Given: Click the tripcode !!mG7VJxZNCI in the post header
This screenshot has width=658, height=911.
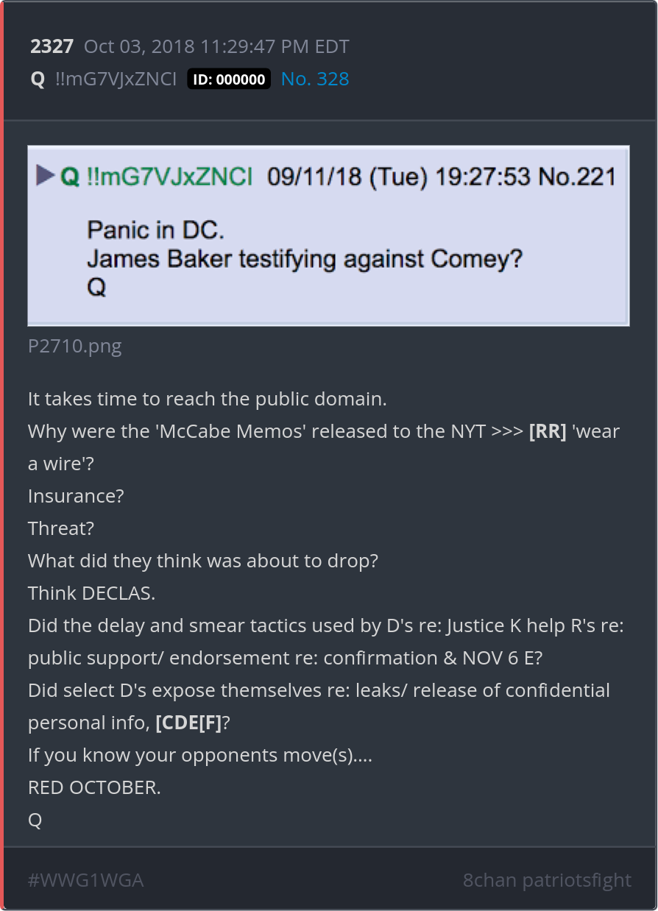Looking at the screenshot, I should (x=116, y=79).
